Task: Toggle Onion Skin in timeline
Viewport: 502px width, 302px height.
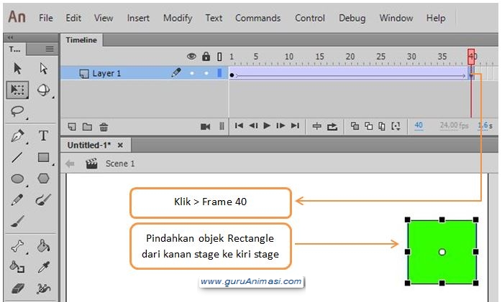Action: point(355,126)
